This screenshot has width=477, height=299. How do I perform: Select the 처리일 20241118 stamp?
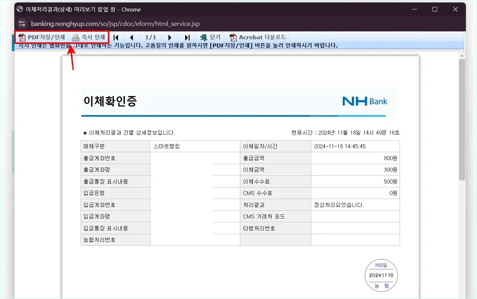(x=381, y=275)
